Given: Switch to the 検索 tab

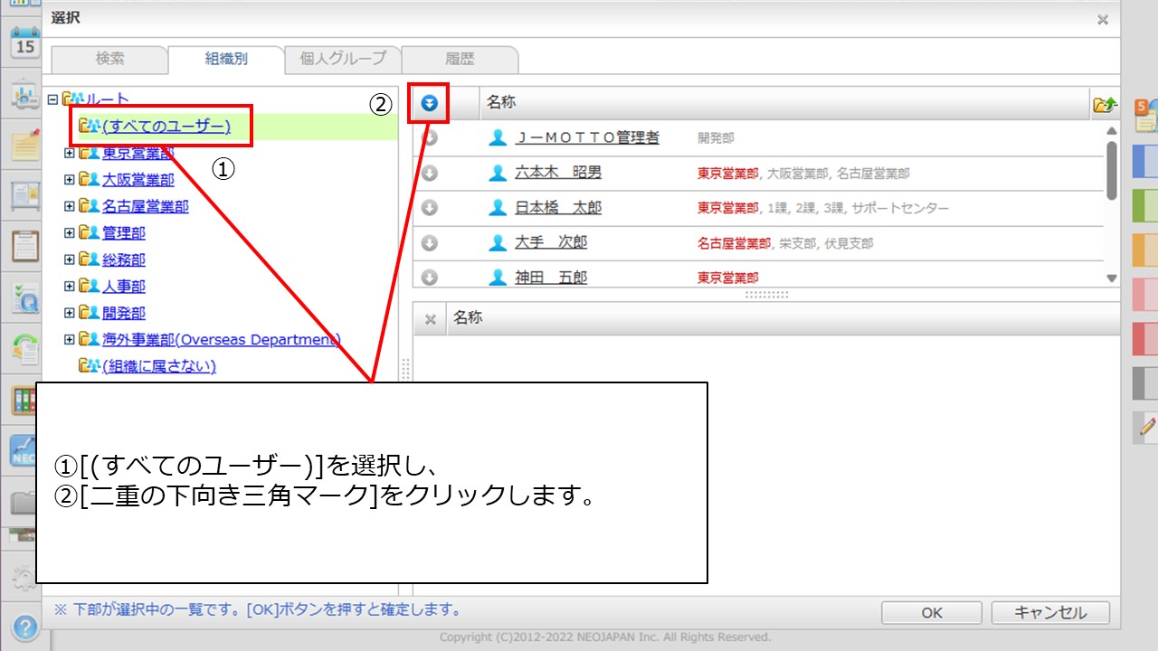Looking at the screenshot, I should tap(110, 59).
